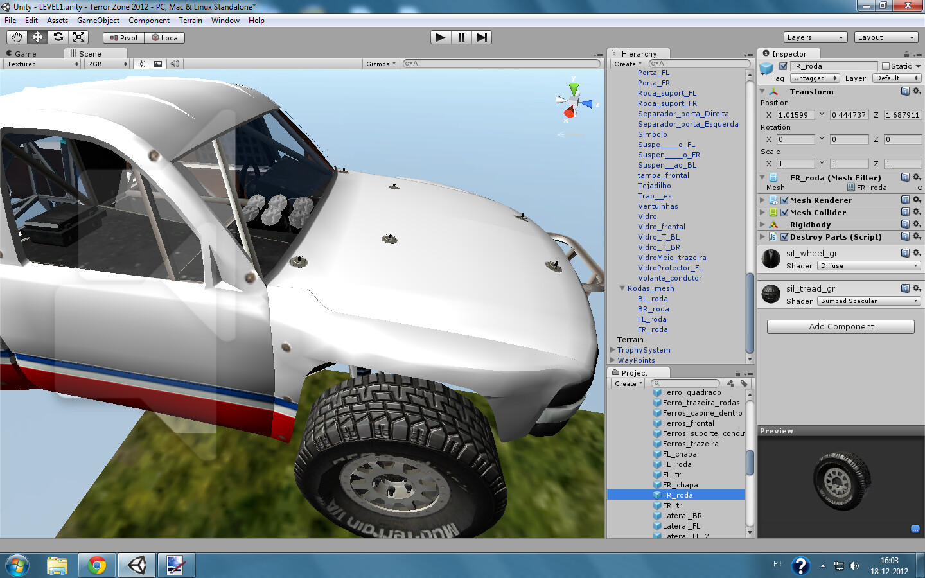Viewport: 925px width, 578px height.
Task: Open the Bumped Specular shader dropdown
Action: point(868,301)
